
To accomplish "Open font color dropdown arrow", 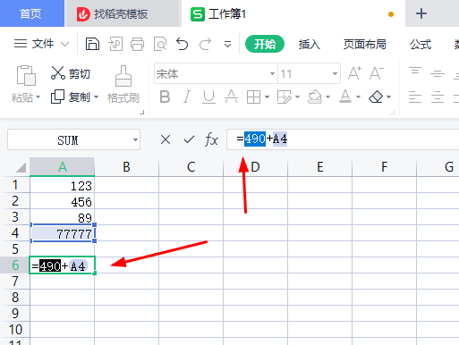I will (x=359, y=97).
